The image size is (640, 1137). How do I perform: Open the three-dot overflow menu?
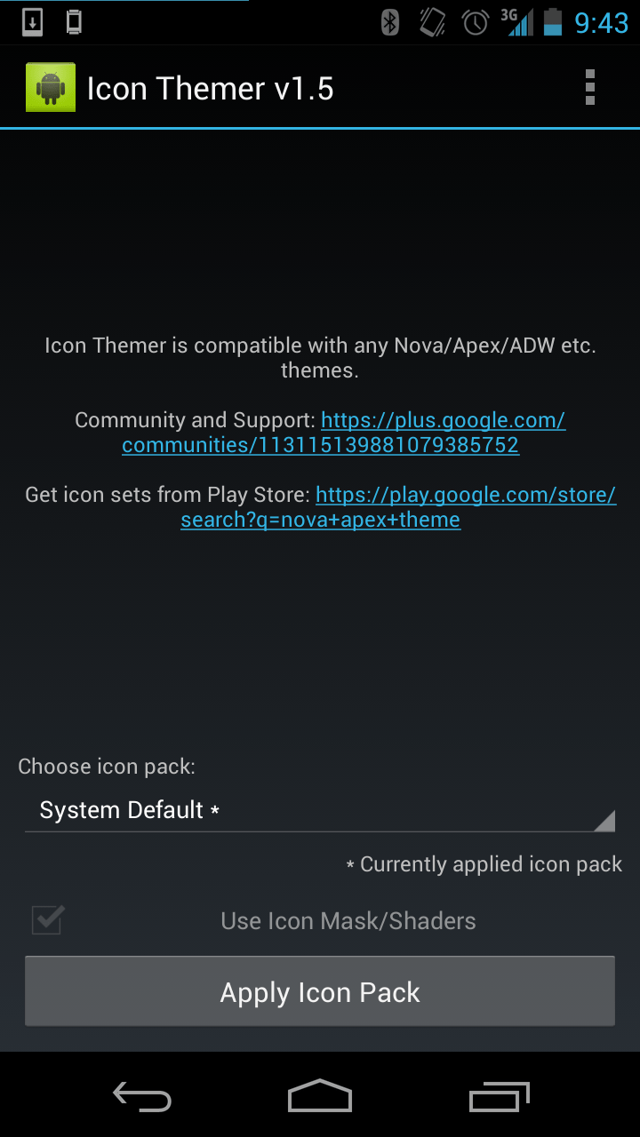(589, 88)
